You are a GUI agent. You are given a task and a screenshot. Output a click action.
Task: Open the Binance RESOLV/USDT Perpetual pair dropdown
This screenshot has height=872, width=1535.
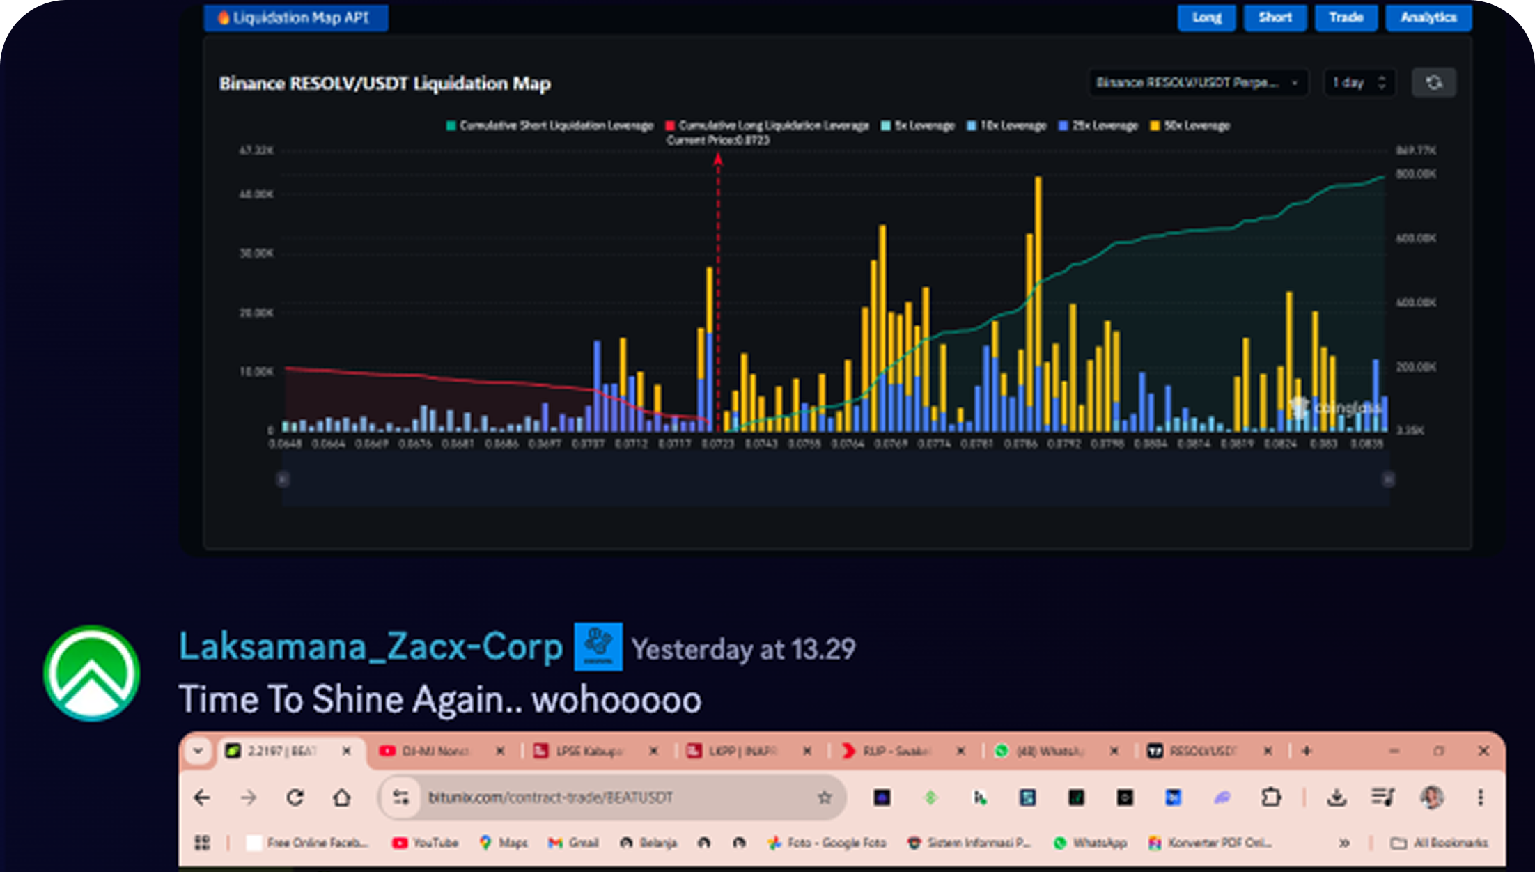coord(1198,82)
